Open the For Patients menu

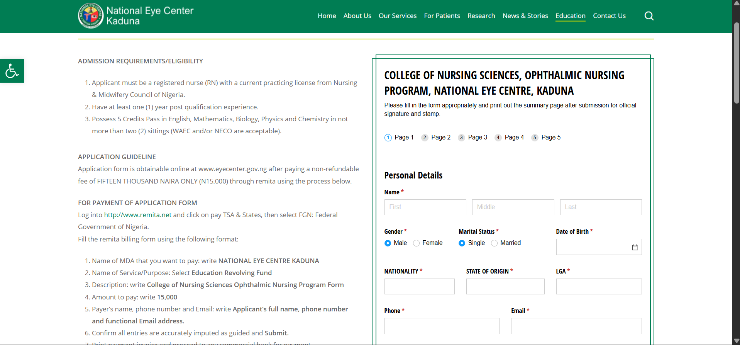coord(442,16)
